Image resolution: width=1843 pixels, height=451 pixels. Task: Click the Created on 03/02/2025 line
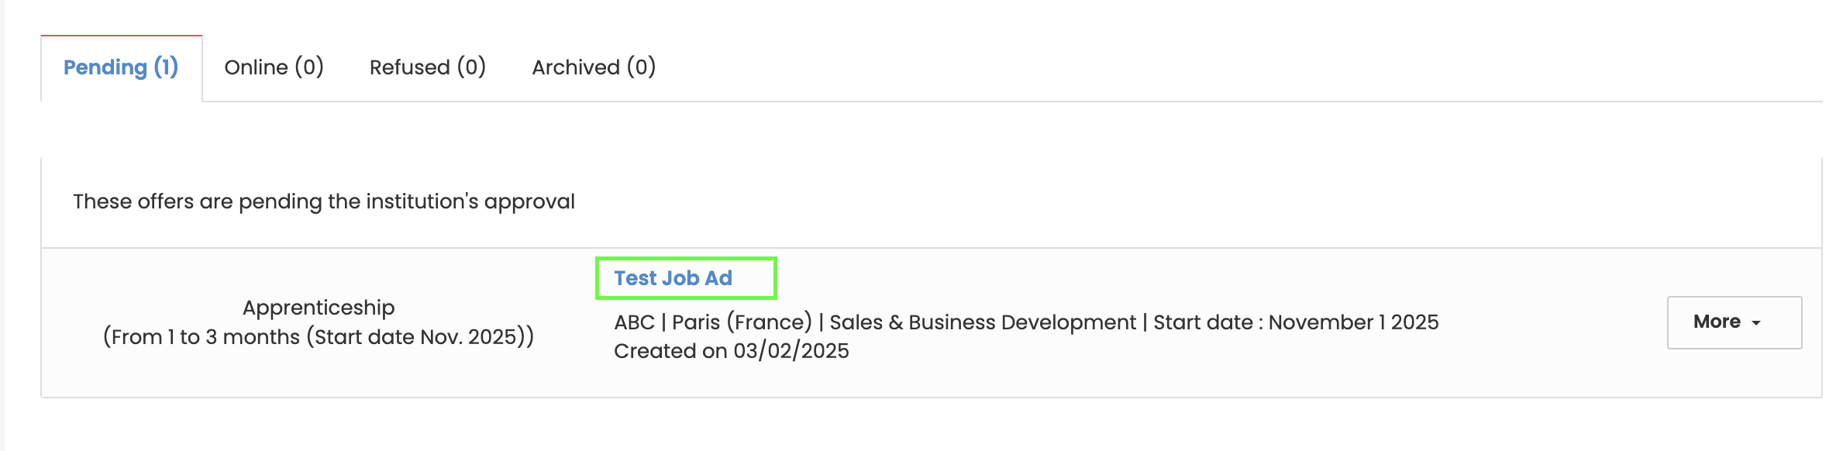pyautogui.click(x=732, y=351)
